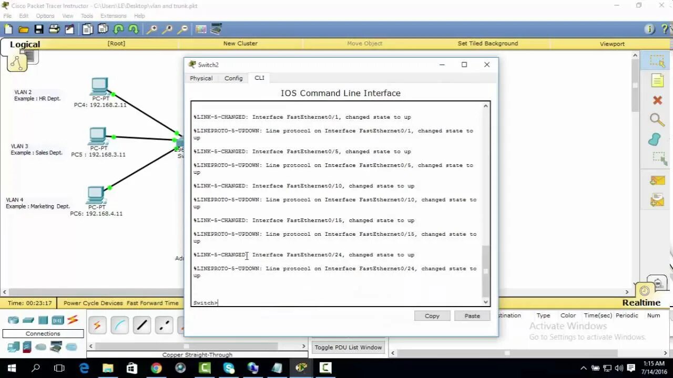Open the Drawing Palette icon
Viewport: 673px width, 378px height.
tap(201, 29)
